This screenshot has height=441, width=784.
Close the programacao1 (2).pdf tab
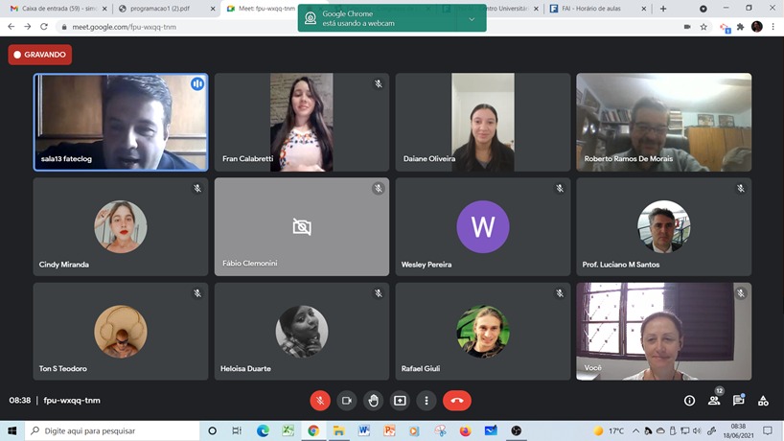tap(213, 9)
